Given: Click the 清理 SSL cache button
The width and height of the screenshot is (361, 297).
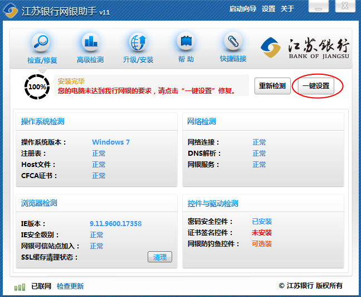Looking at the screenshot, I should [160, 257].
